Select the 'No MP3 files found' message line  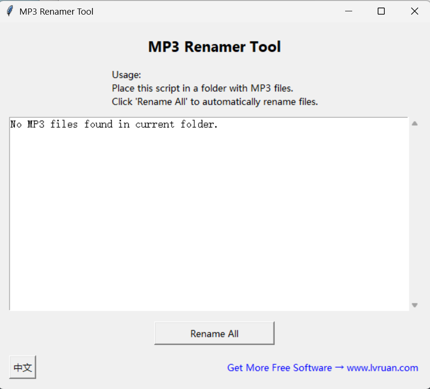coord(112,124)
